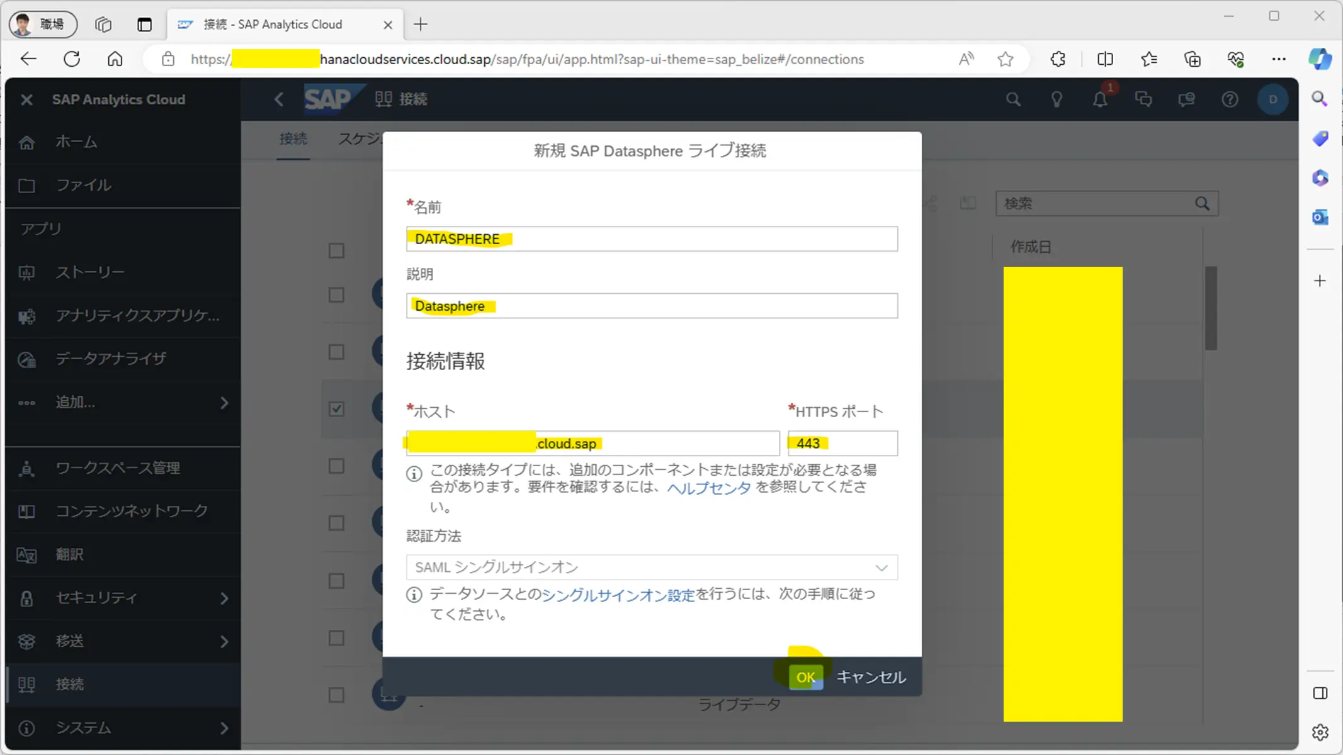Close the SAP Analytics Cloud side navigation
Screen dimensions: 1343x755
click(26, 99)
